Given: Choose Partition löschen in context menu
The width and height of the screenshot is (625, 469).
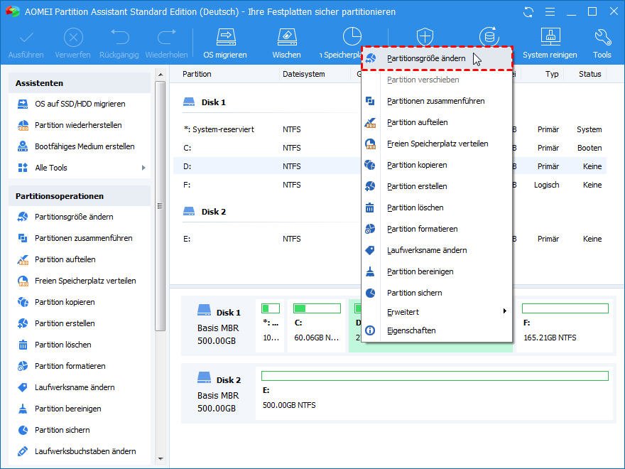Looking at the screenshot, I should point(437,207).
